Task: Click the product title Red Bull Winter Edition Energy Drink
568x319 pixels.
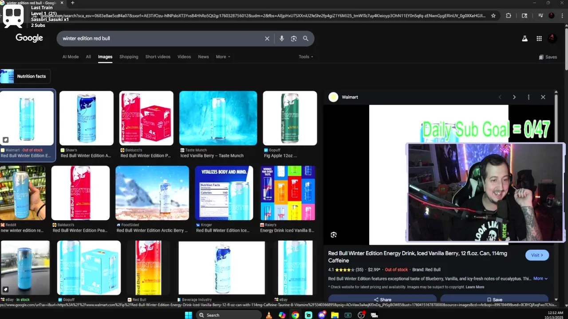Action: click(x=417, y=257)
